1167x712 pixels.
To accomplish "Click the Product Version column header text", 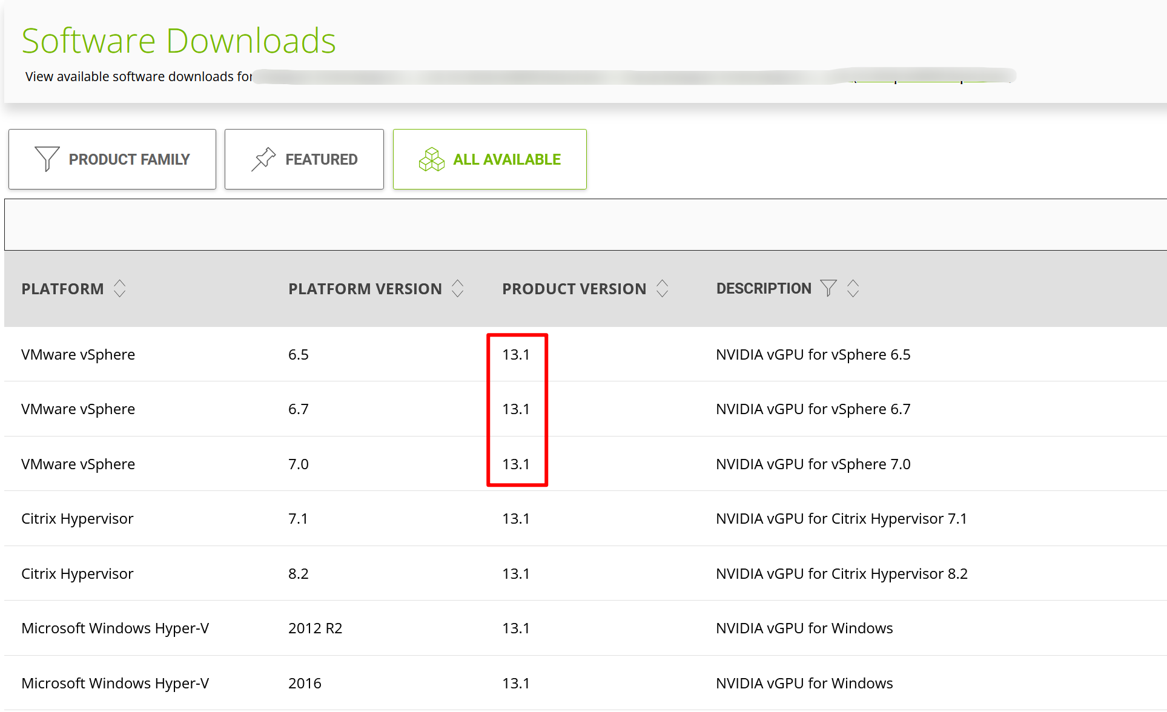I will click(x=574, y=289).
